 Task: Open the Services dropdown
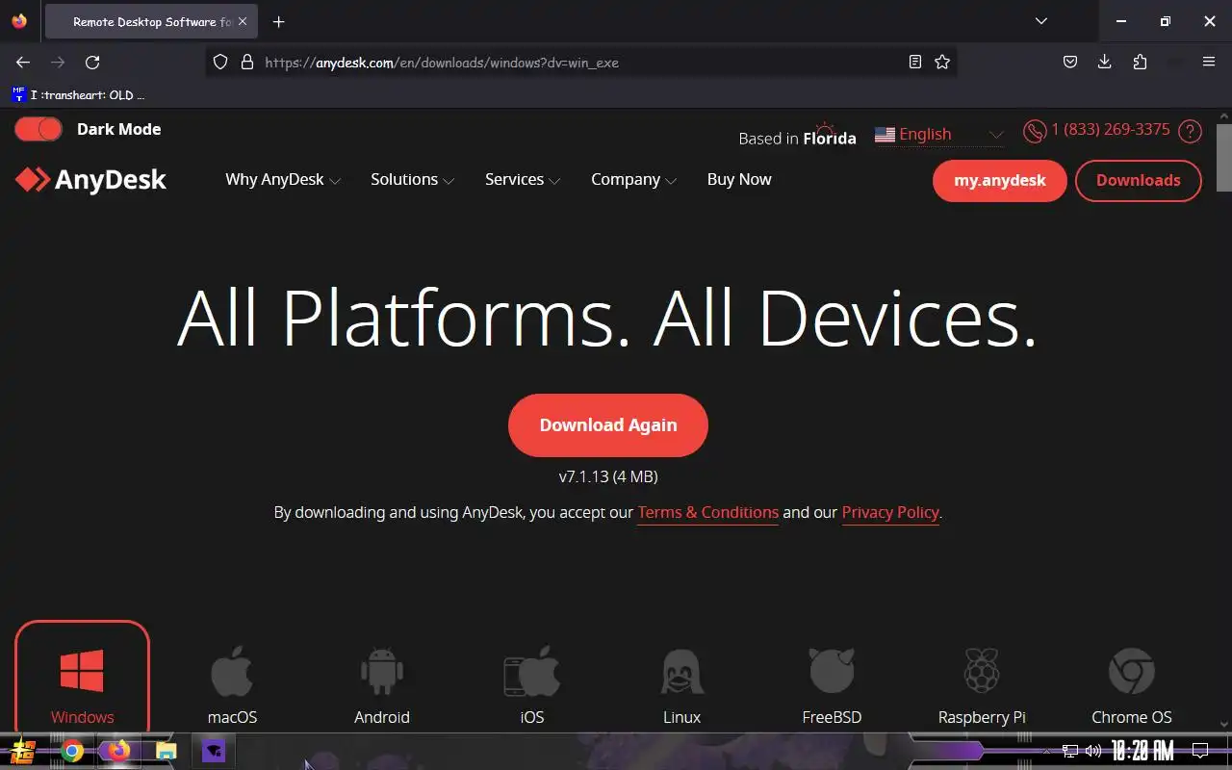pos(523,180)
